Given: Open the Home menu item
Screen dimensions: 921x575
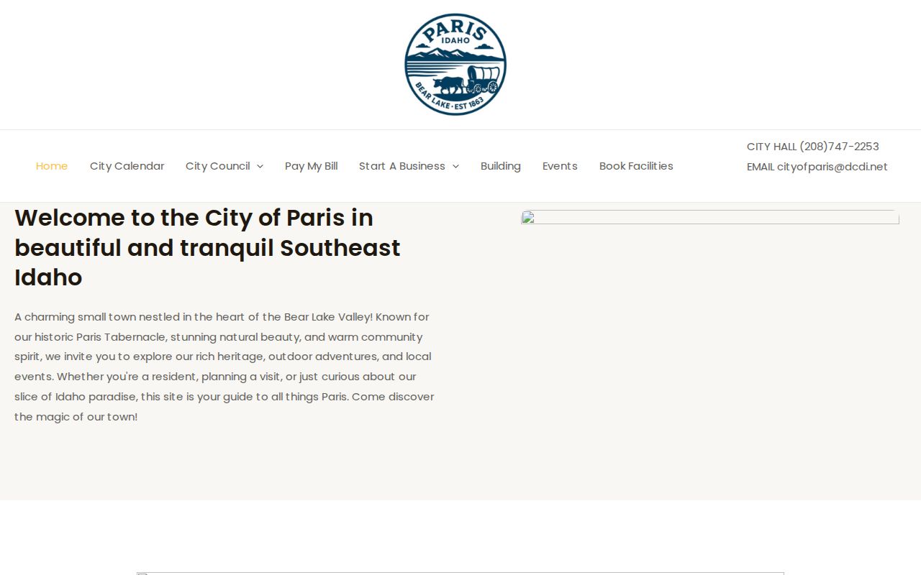Looking at the screenshot, I should coord(52,166).
